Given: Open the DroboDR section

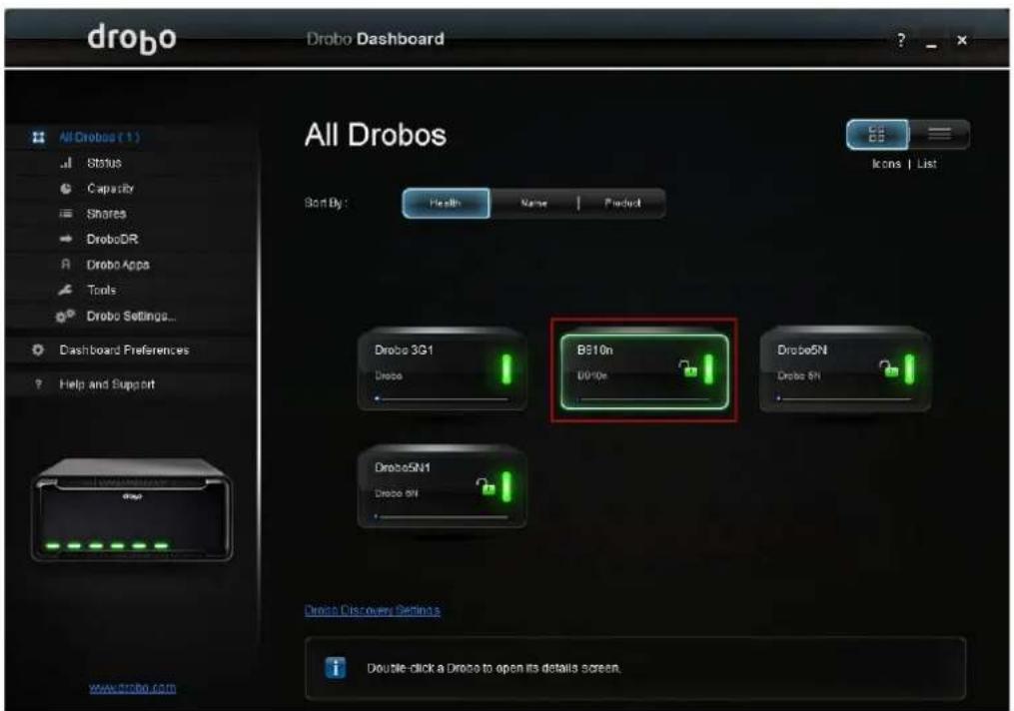Looking at the screenshot, I should click(x=112, y=239).
